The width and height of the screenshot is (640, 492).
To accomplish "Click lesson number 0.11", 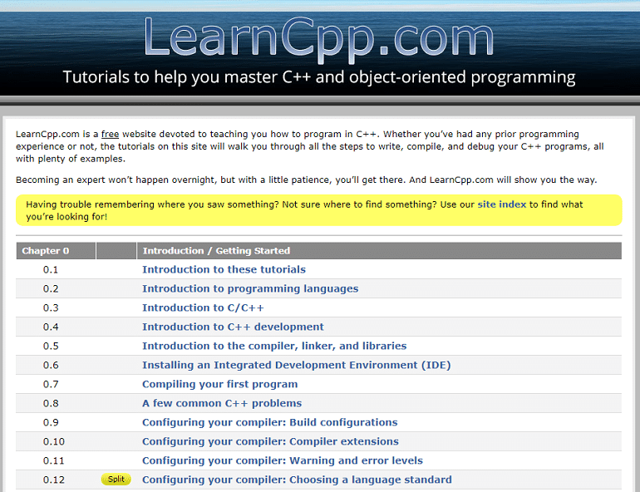I will pos(54,461).
